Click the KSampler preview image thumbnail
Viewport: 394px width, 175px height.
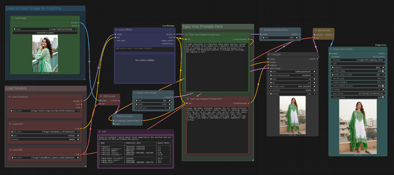[x=292, y=115]
